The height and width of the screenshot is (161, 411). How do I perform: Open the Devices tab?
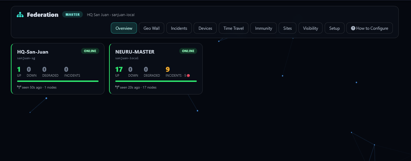pos(205,28)
